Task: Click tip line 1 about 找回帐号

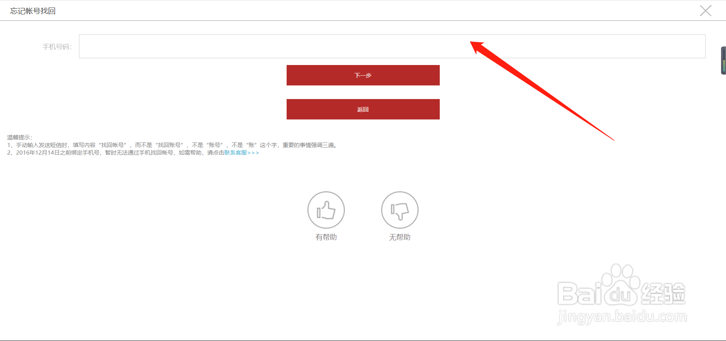Action: click(x=172, y=145)
